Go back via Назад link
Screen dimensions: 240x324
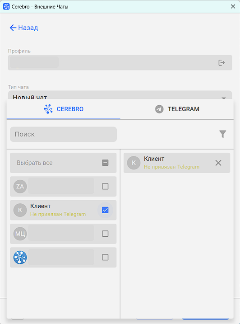[x=28, y=28]
